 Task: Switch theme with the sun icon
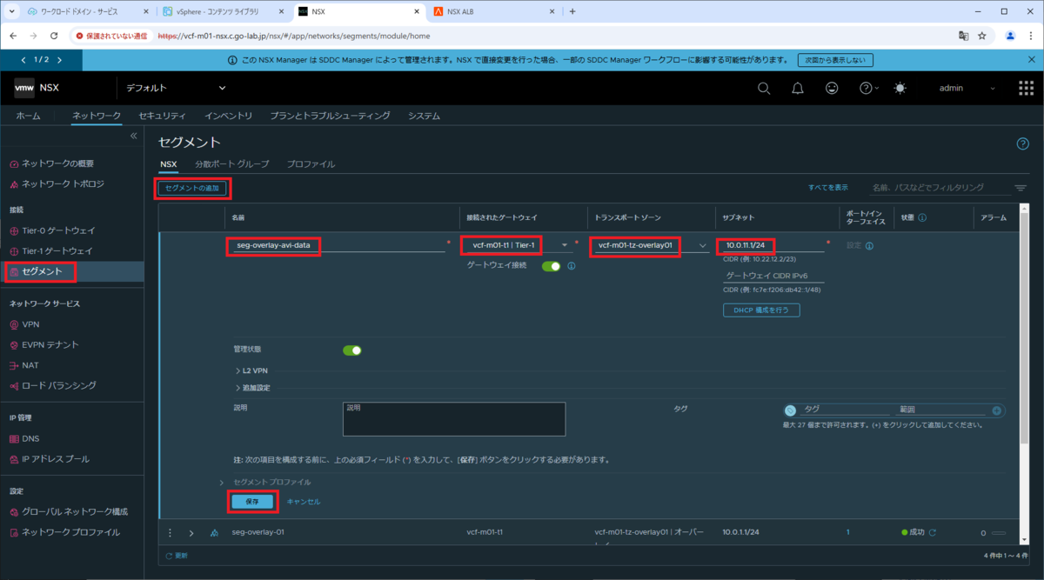[x=900, y=88]
